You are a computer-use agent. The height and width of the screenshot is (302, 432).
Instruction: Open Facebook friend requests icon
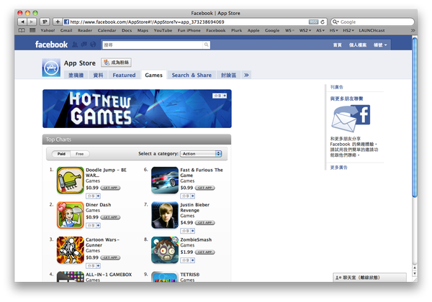coord(75,45)
